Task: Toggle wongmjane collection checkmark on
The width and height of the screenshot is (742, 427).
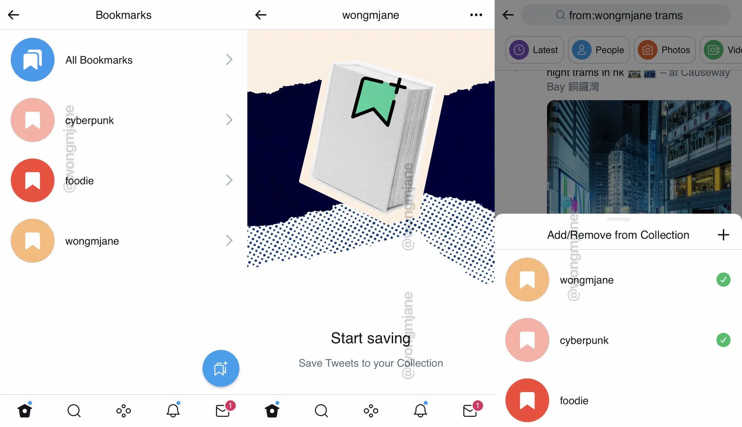Action: [x=724, y=279]
